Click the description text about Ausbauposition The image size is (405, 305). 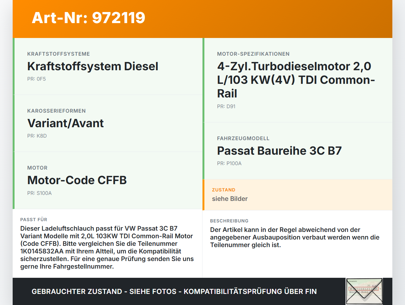click(x=294, y=237)
